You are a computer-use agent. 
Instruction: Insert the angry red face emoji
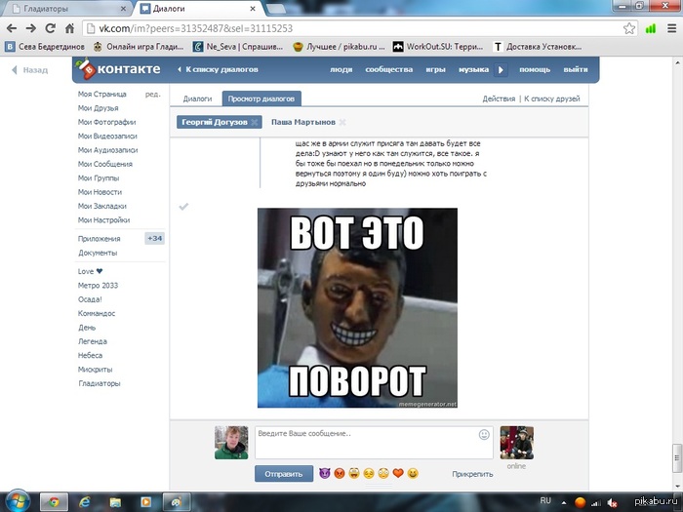340,473
